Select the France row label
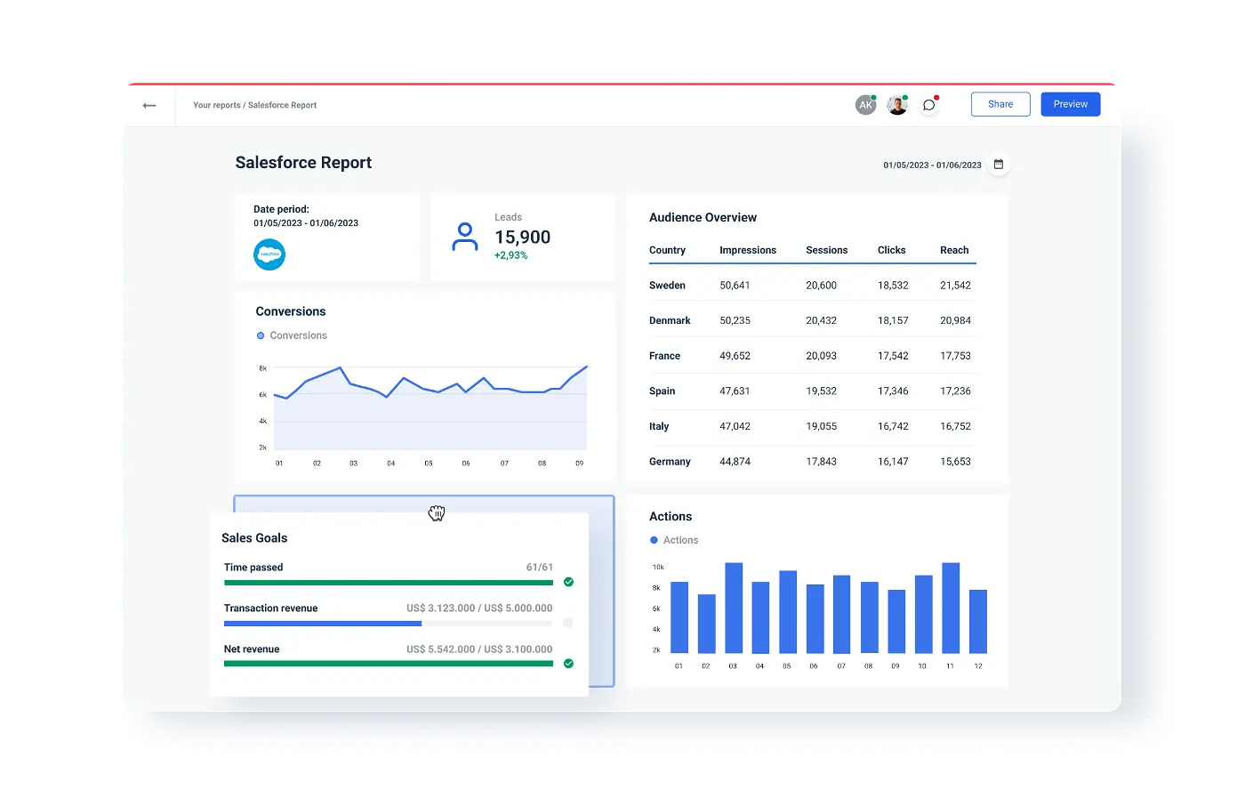 tap(664, 356)
